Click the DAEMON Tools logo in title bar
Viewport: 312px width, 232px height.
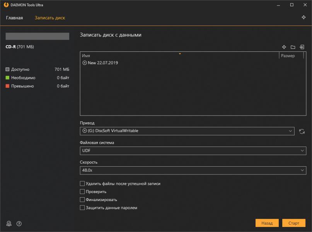(6, 5)
